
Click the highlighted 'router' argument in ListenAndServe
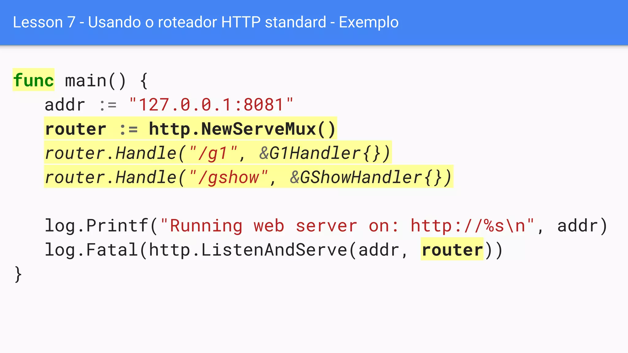(452, 249)
